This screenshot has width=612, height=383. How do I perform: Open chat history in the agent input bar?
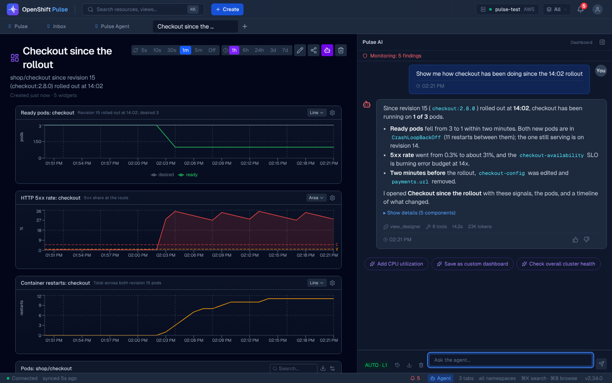[397, 365]
